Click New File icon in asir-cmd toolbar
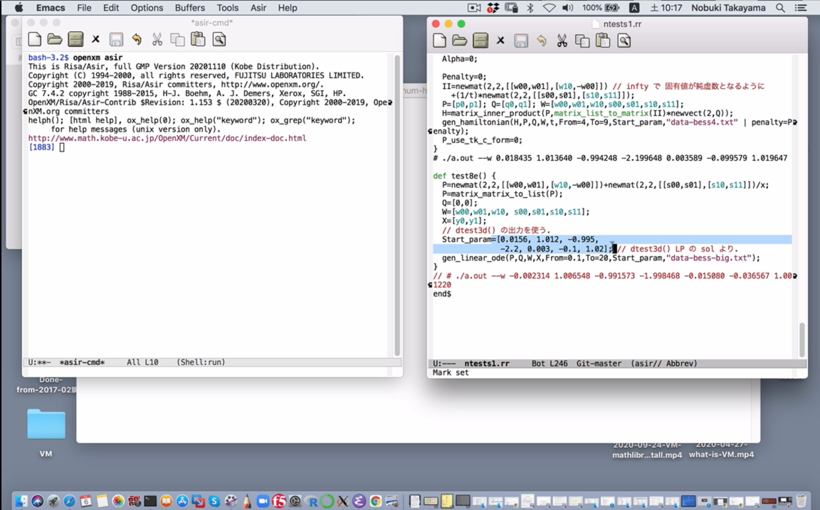The height and width of the screenshot is (510, 820). click(35, 39)
